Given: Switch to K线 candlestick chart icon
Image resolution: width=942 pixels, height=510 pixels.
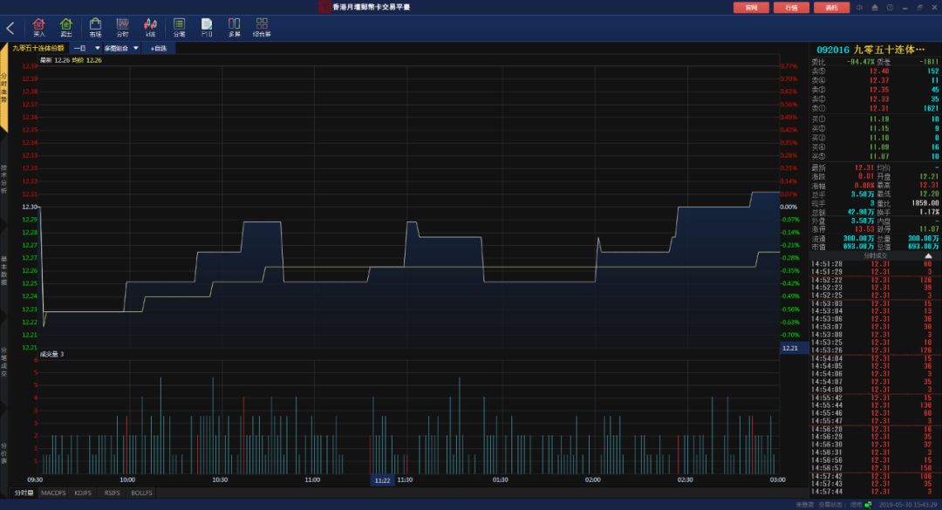Looking at the screenshot, I should (150, 27).
